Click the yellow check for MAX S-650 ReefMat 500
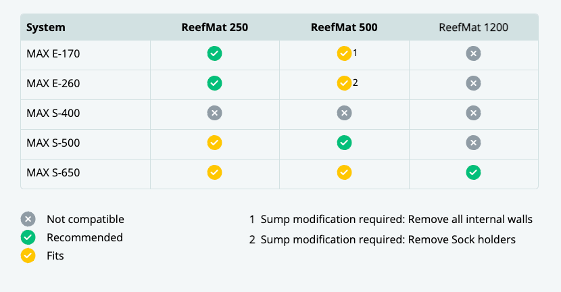The height and width of the screenshot is (292, 561). [344, 172]
